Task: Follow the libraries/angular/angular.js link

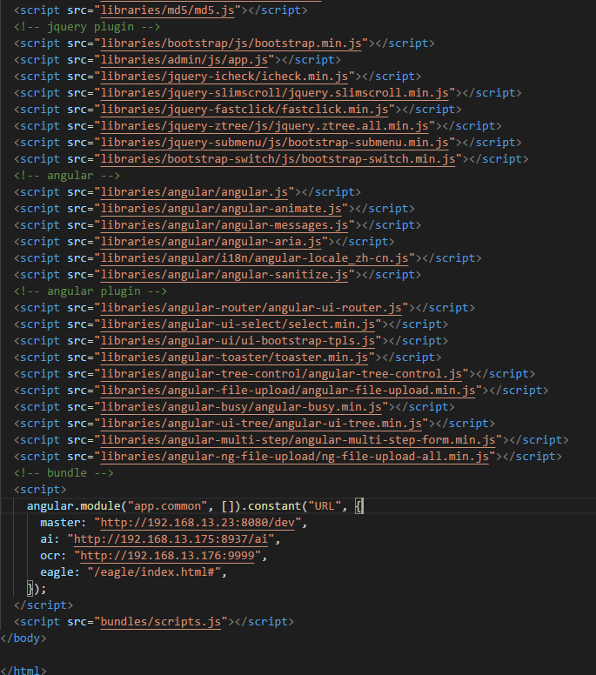Action: (196, 191)
